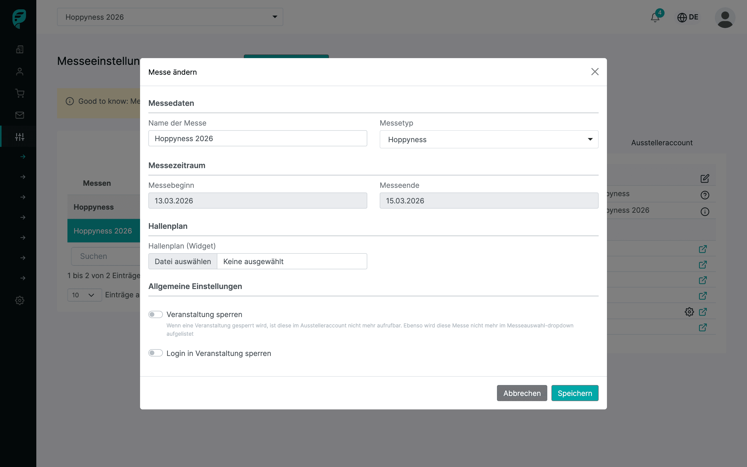The height and width of the screenshot is (467, 747).
Task: Enable Login in Veranstaltung sperren switch
Action: click(x=156, y=353)
